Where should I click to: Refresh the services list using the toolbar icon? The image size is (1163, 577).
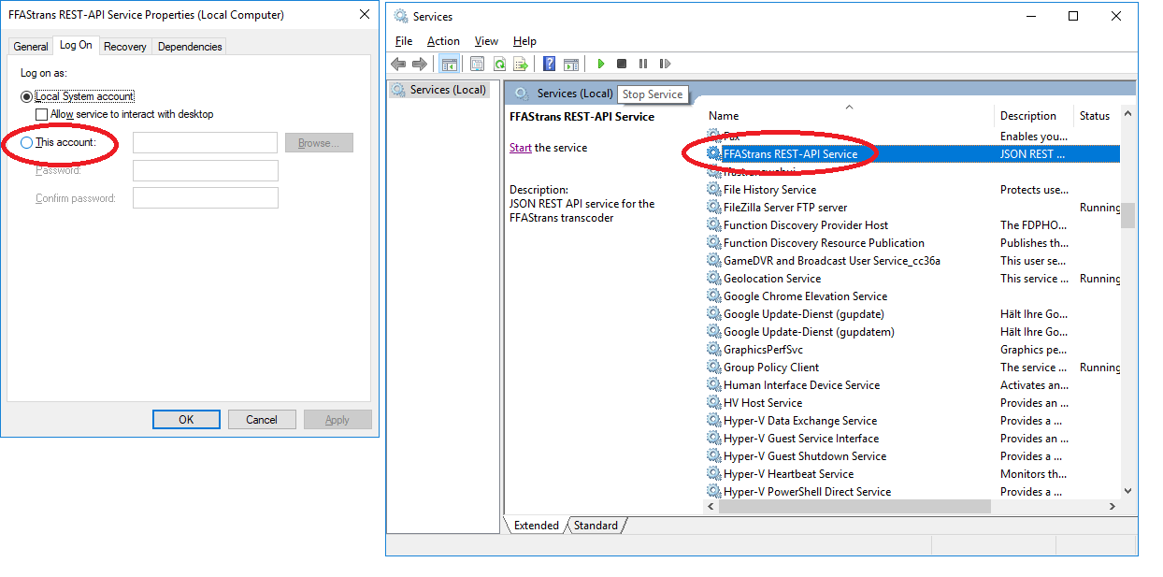pyautogui.click(x=499, y=64)
